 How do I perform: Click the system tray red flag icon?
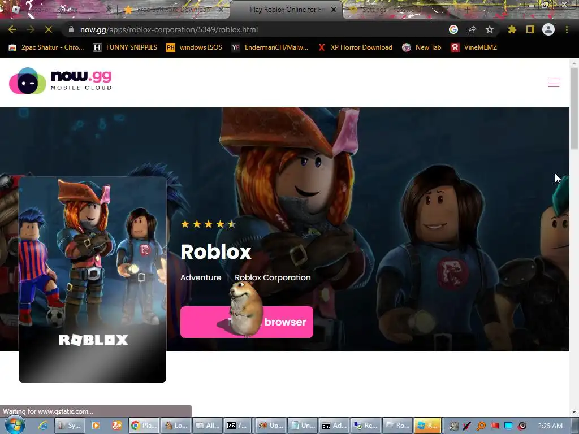pyautogui.click(x=495, y=426)
